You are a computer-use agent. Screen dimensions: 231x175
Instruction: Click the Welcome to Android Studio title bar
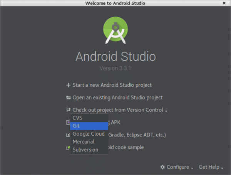pyautogui.click(x=115, y=3)
